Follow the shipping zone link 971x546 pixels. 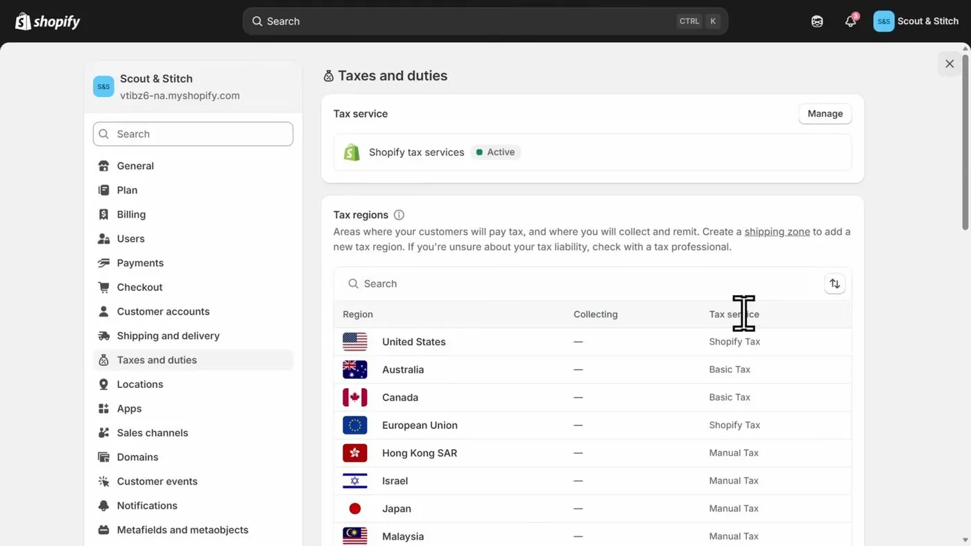pyautogui.click(x=777, y=231)
